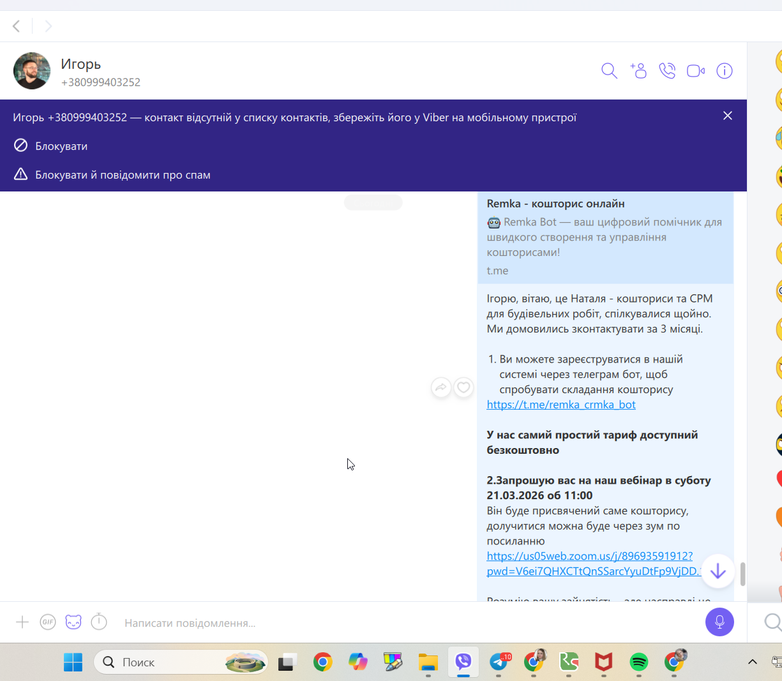Open the t.me/remka_crmka_bot link

pyautogui.click(x=561, y=405)
